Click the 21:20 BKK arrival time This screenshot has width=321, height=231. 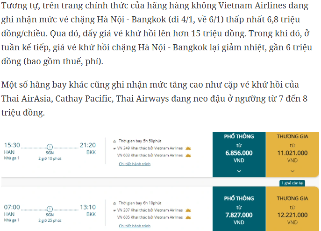point(88,145)
